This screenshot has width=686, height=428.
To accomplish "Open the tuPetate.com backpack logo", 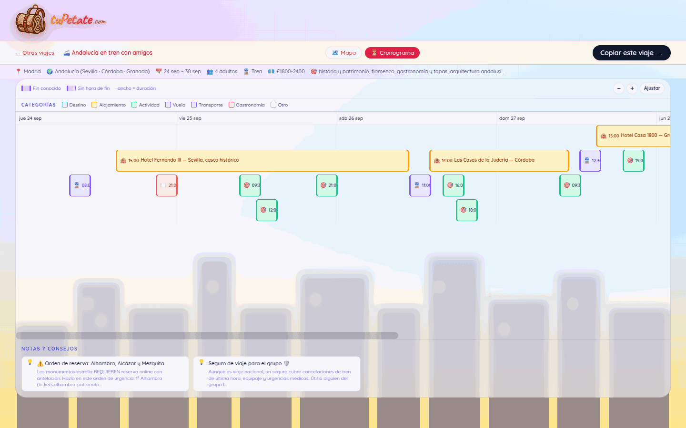I will click(31, 20).
